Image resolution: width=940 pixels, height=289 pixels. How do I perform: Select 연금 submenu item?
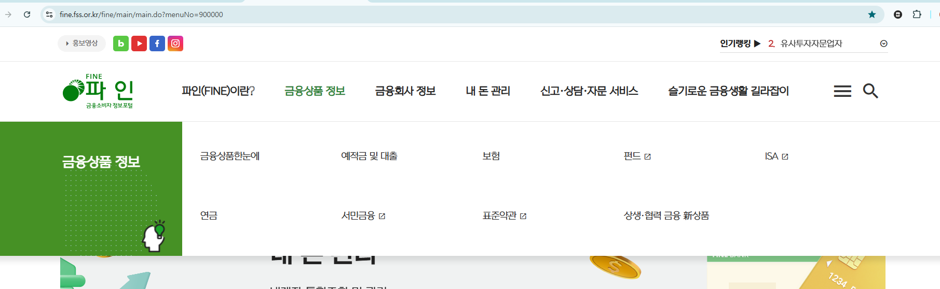coord(209,215)
